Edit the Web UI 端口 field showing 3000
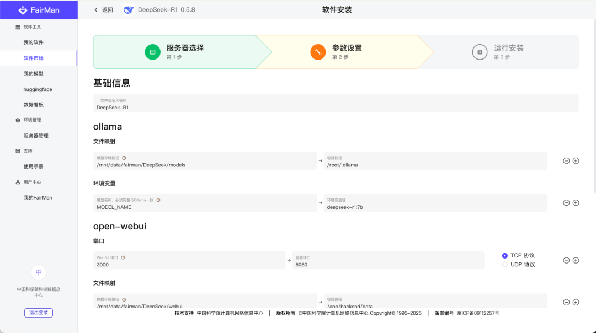The width and height of the screenshot is (596, 333). (x=189, y=260)
